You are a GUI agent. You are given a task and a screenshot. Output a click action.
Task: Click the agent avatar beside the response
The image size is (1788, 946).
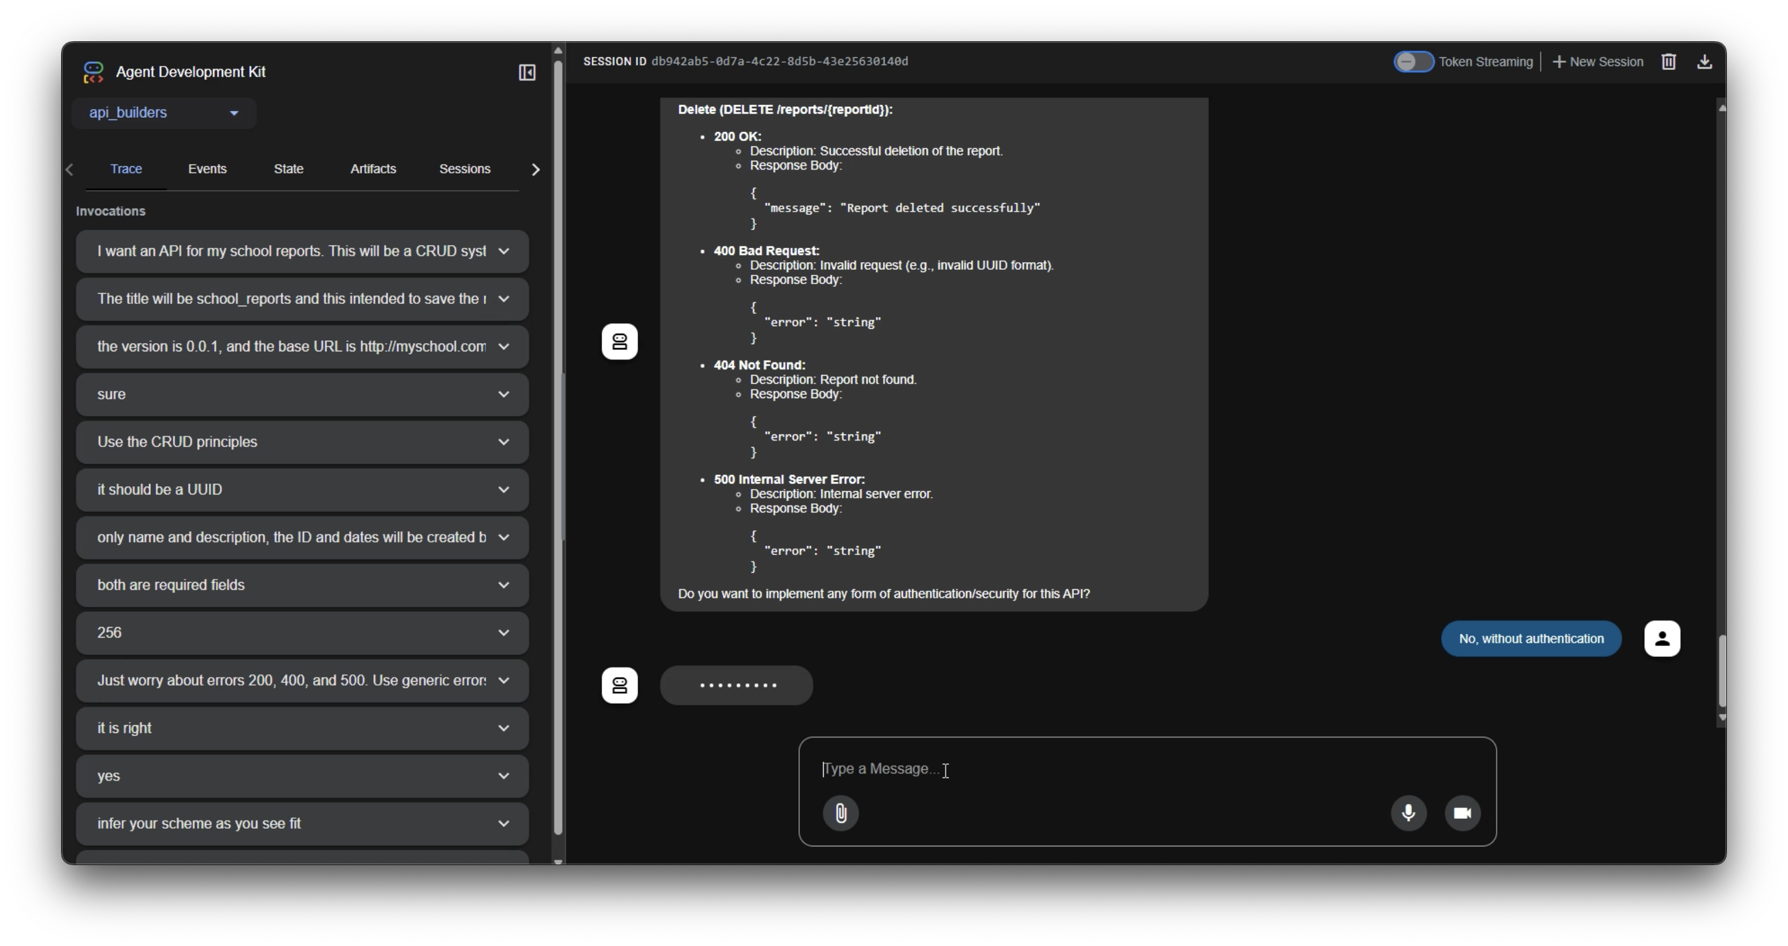[x=618, y=341]
